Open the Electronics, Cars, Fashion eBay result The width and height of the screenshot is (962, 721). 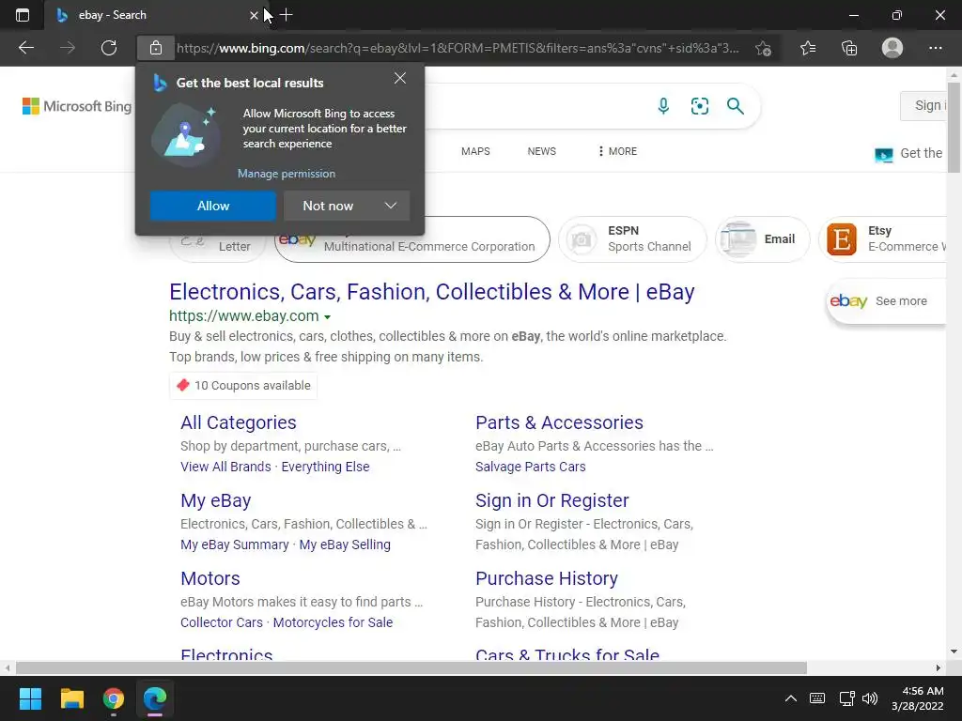pyautogui.click(x=432, y=292)
